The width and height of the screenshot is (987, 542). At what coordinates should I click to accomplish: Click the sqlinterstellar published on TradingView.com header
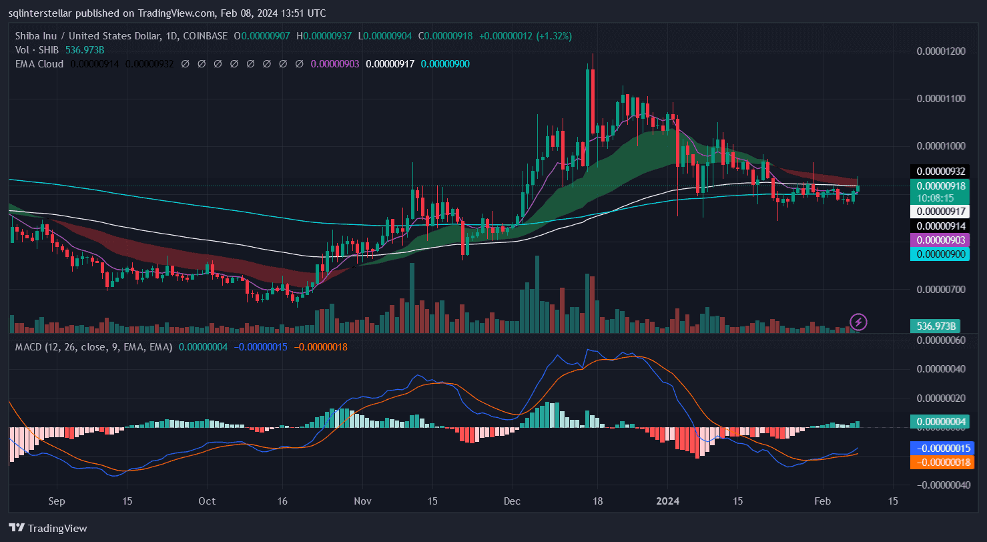pyautogui.click(x=167, y=13)
